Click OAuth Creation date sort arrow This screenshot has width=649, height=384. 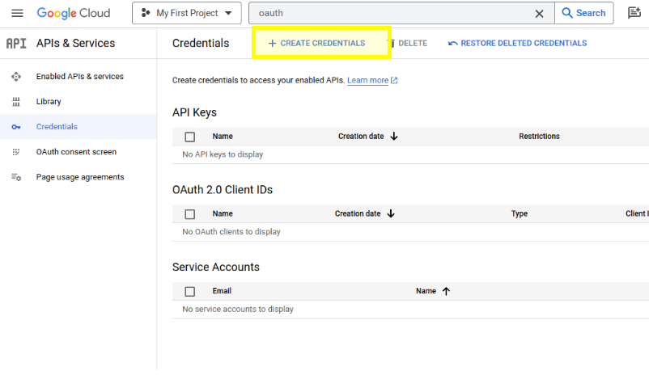click(x=391, y=213)
